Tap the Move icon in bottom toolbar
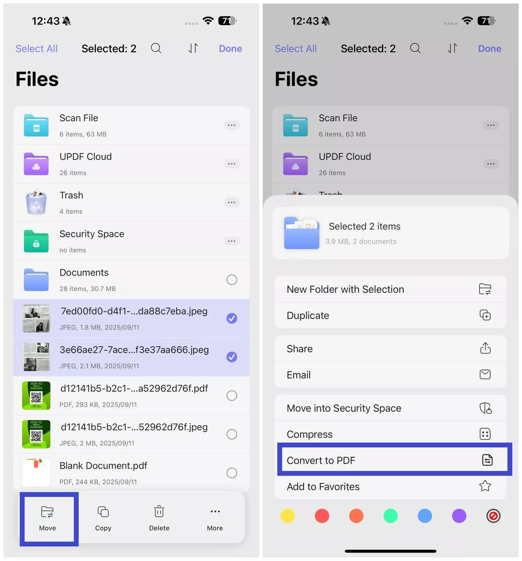Screen dimensions: 522x561 tap(47, 512)
